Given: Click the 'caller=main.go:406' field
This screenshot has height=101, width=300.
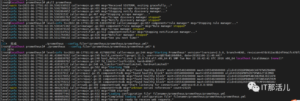Looking at the screenshot, I should (86, 5).
